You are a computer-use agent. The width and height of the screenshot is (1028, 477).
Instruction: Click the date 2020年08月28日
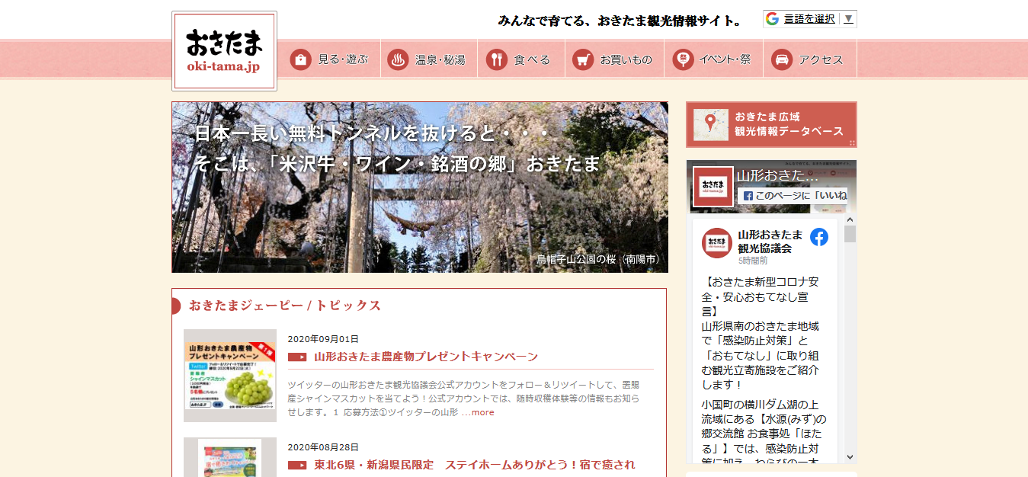click(x=323, y=447)
